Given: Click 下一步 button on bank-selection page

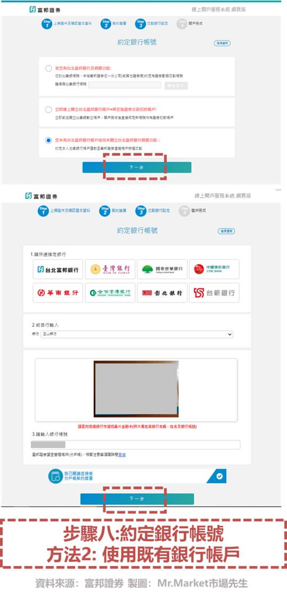Looking at the screenshot, I should click(x=137, y=499).
